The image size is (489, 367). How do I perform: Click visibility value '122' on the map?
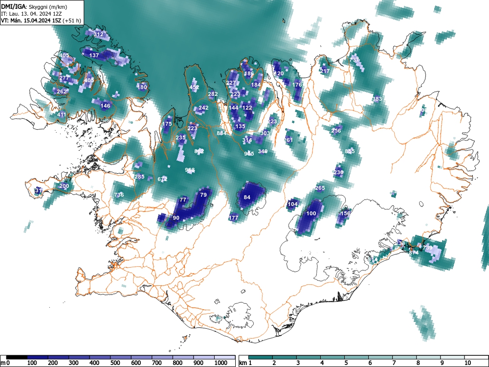coord(247,108)
